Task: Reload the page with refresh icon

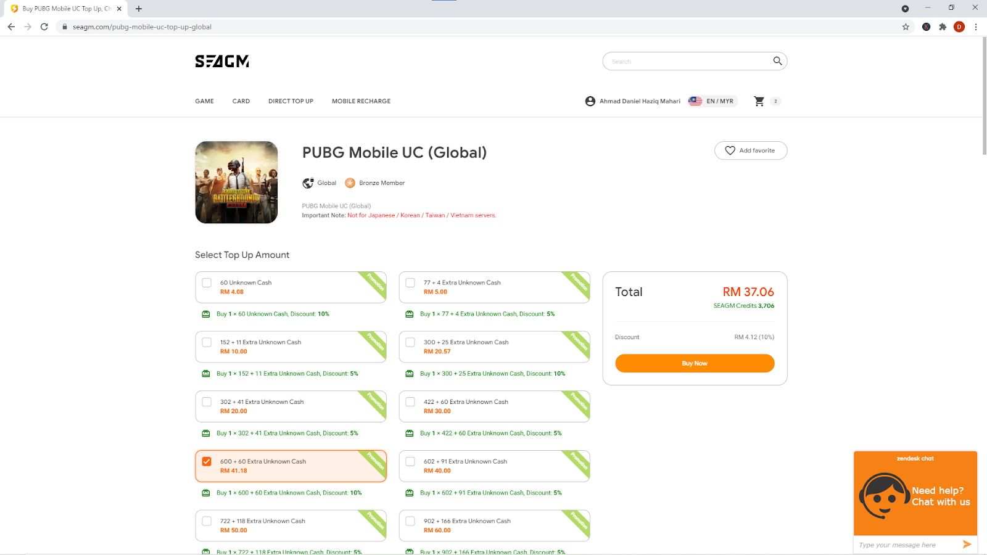Action: [x=44, y=27]
